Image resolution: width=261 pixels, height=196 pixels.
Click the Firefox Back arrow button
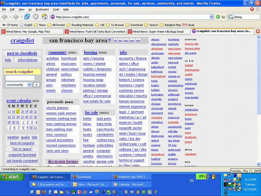[x=5, y=17]
